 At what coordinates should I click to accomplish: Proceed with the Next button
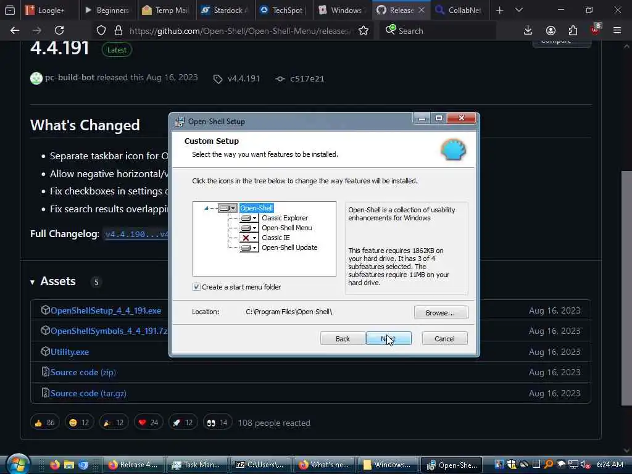389,339
